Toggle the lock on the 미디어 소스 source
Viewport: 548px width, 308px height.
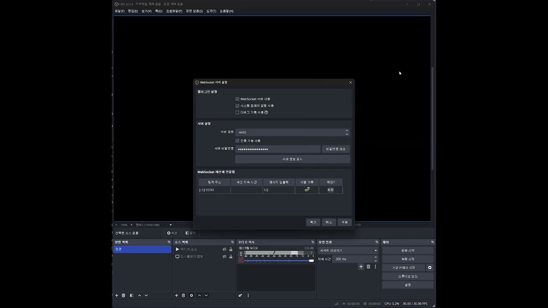231,249
